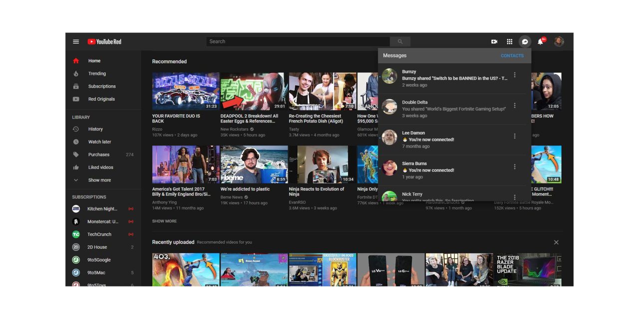Click the search magnifier button
639x319 pixels.
click(400, 42)
